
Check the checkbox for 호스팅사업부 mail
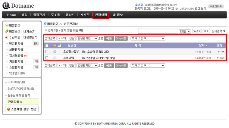(x=47, y=52)
